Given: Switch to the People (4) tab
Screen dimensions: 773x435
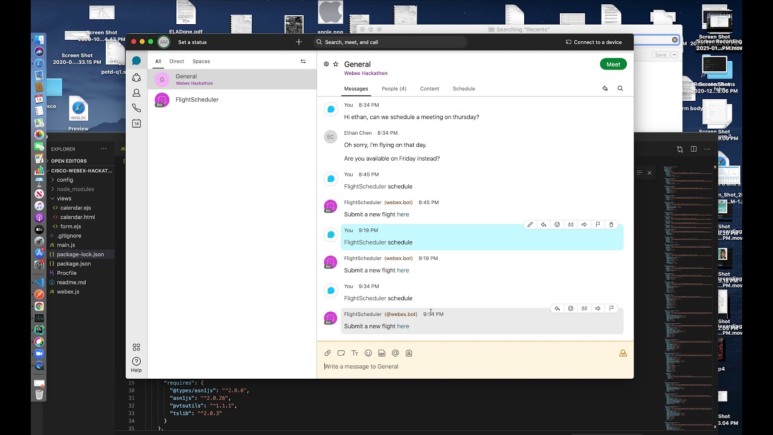Looking at the screenshot, I should click(x=394, y=89).
